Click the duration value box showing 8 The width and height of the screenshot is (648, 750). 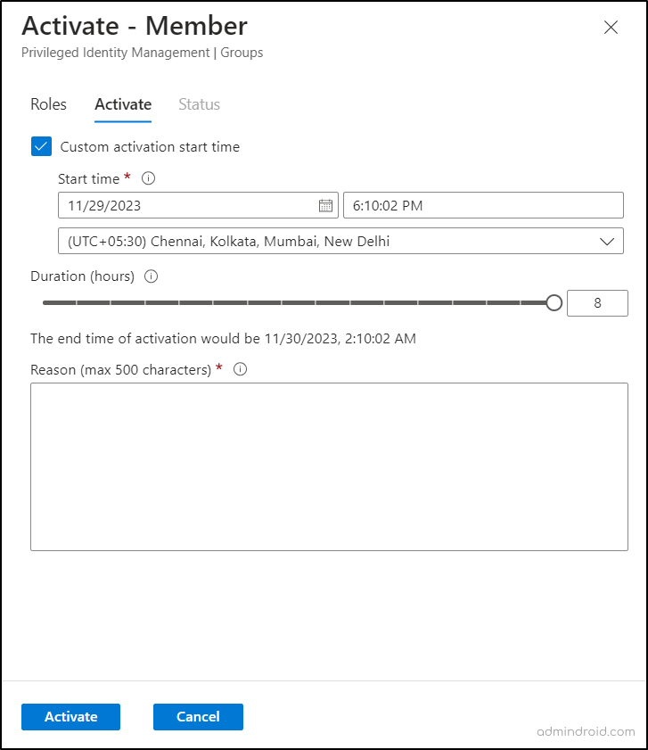(x=597, y=302)
